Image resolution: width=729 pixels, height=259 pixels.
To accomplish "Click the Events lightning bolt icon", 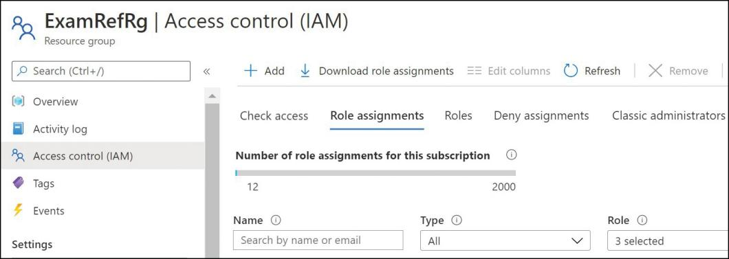I will point(18,210).
